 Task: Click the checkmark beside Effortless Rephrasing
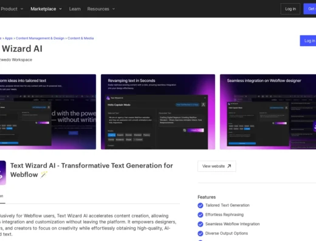pos(201,215)
